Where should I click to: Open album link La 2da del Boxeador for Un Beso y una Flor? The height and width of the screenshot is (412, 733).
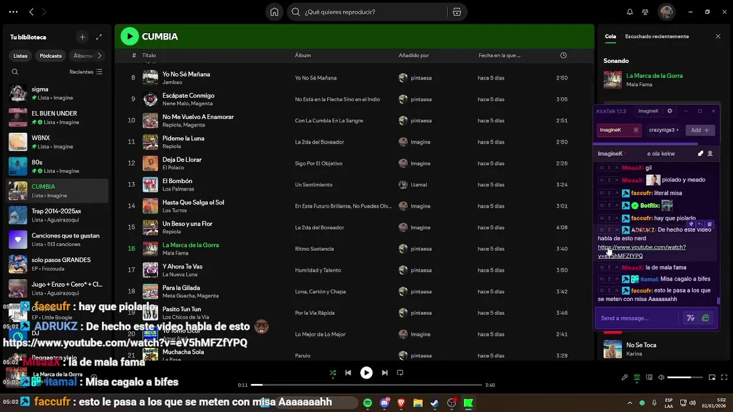pos(320,228)
